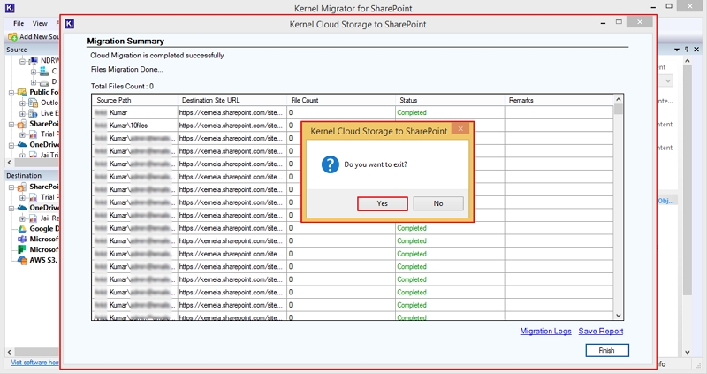Select the C drive icon in Source tree
The image size is (707, 374).
pyautogui.click(x=43, y=71)
